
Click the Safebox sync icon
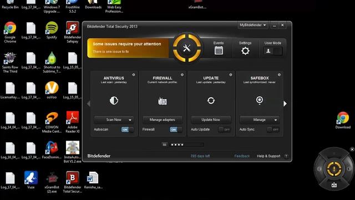coord(260,100)
